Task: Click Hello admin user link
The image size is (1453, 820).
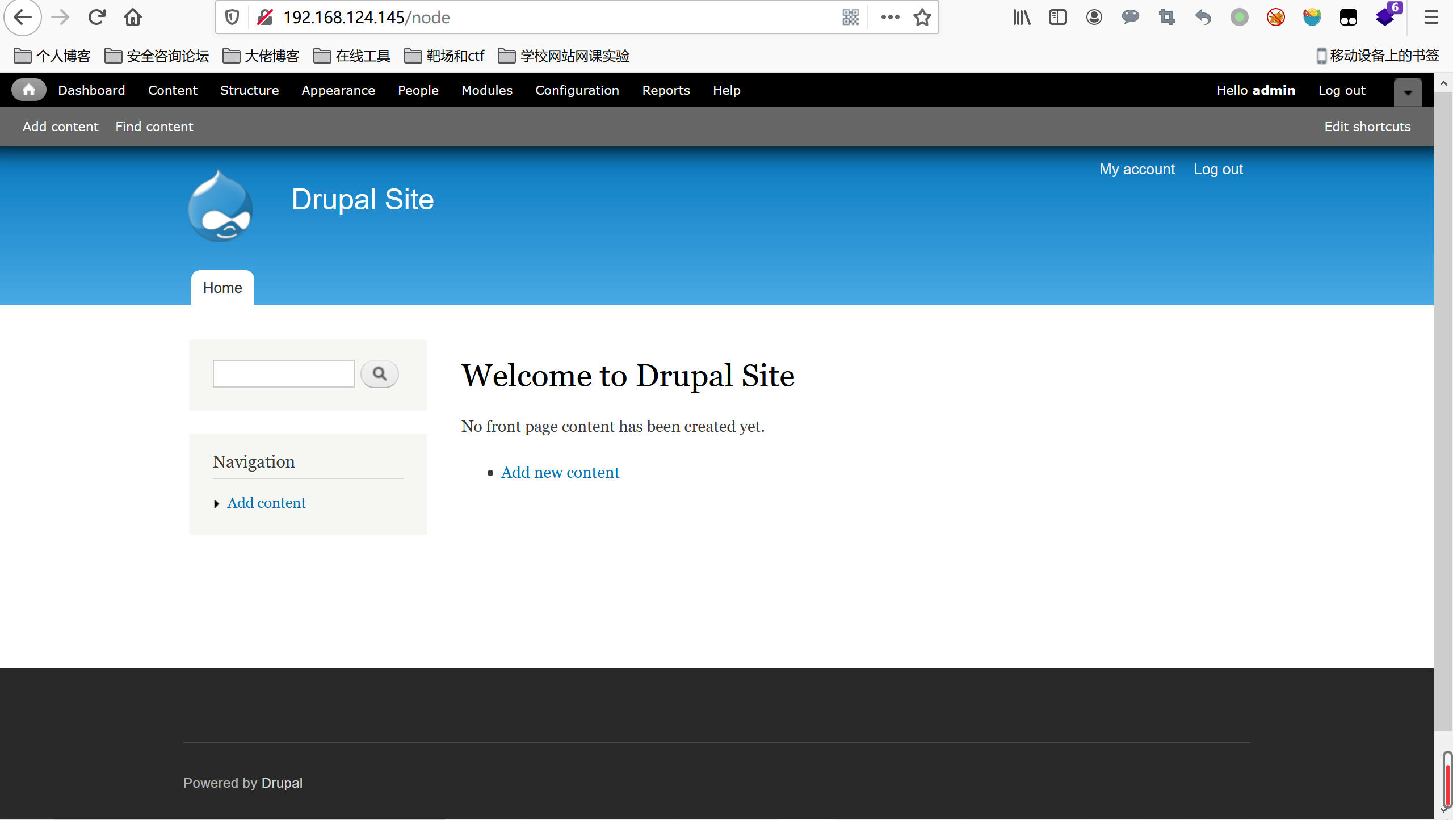Action: click(1255, 90)
